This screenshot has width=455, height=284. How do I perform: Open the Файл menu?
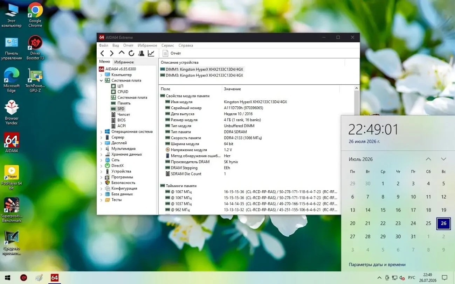tap(103, 45)
